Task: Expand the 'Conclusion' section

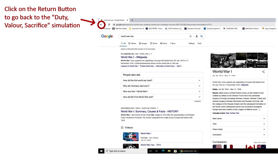Action: click(x=239, y=135)
